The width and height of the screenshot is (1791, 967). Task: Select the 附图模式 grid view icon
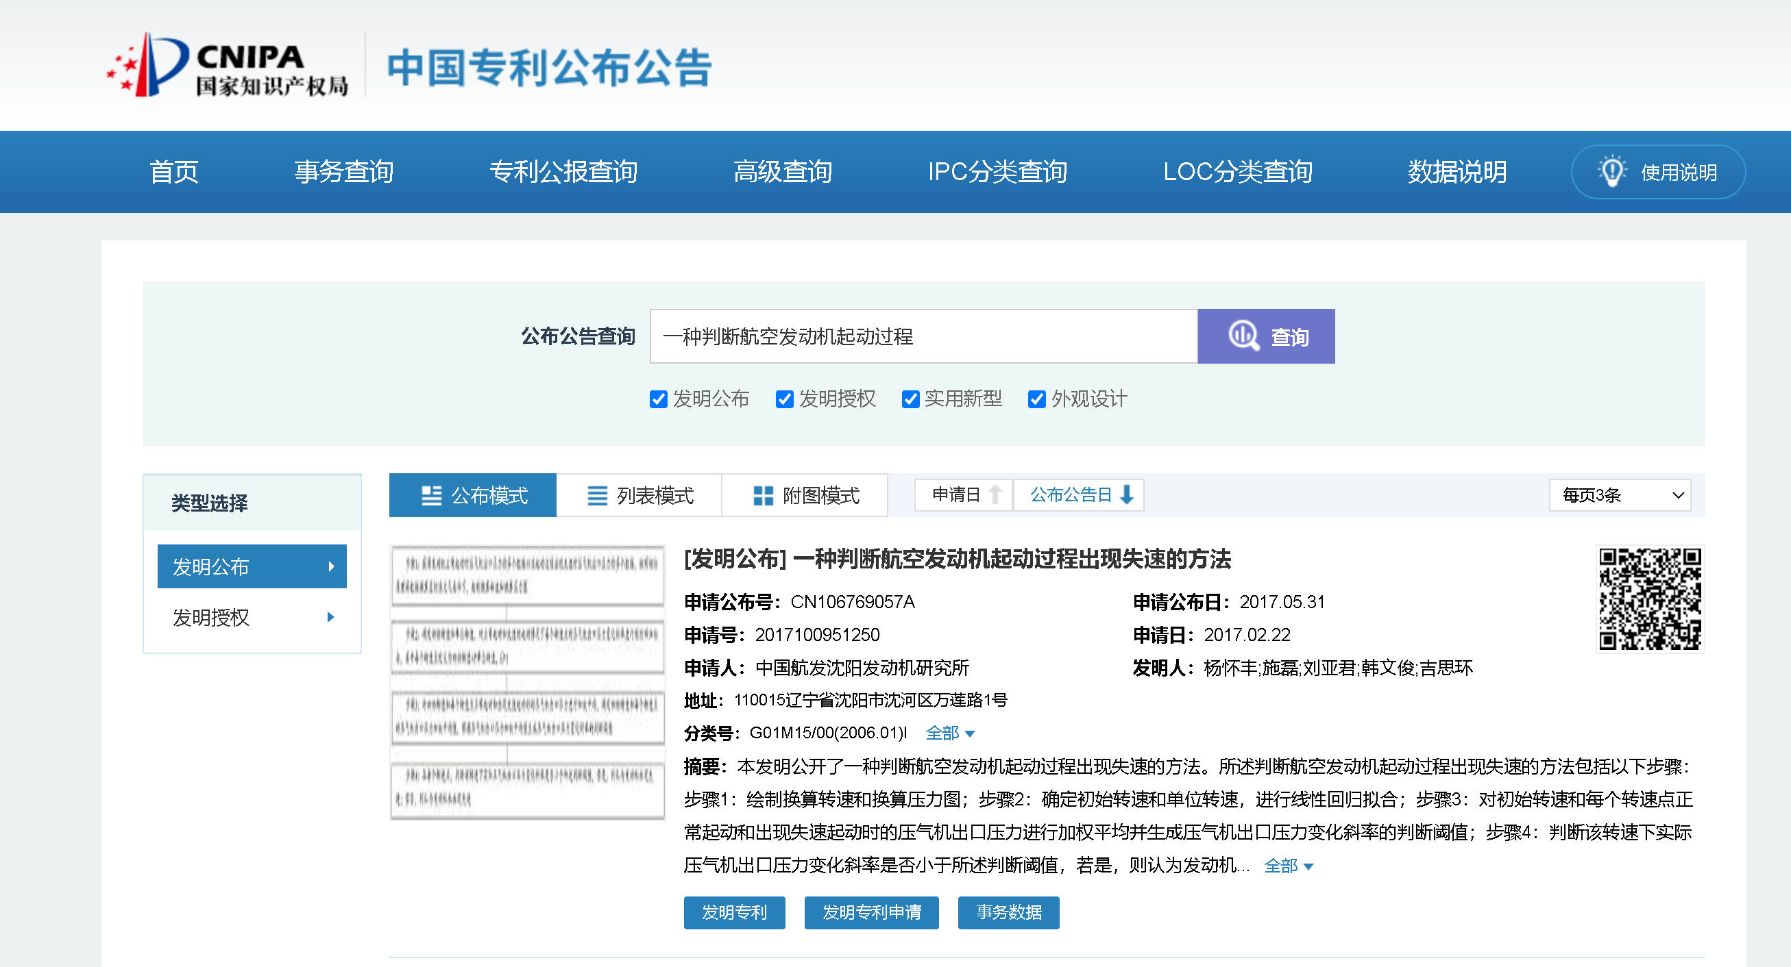763,495
